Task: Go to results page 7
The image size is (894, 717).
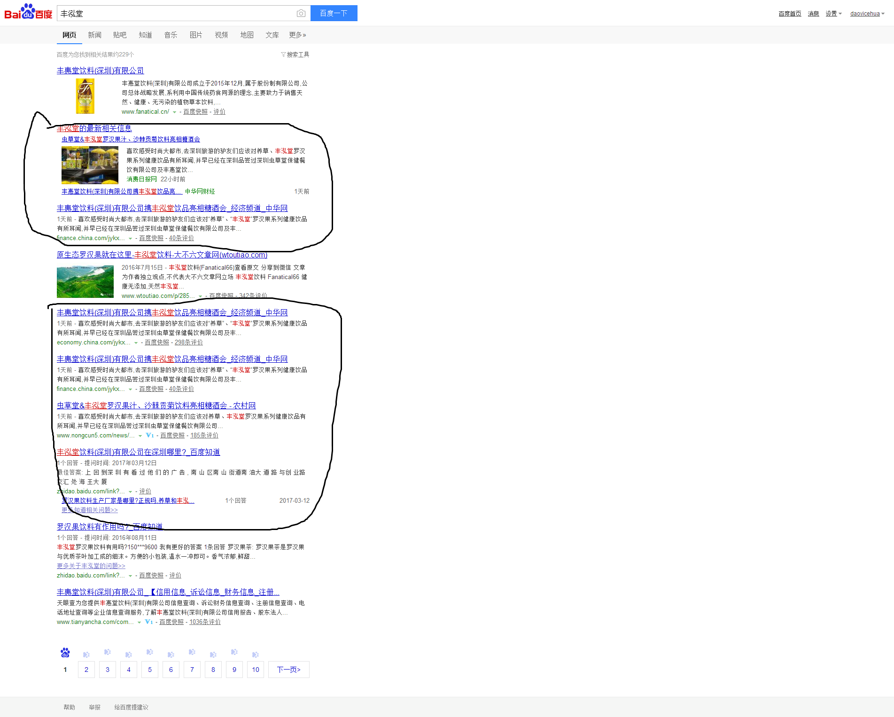Action: pos(192,670)
